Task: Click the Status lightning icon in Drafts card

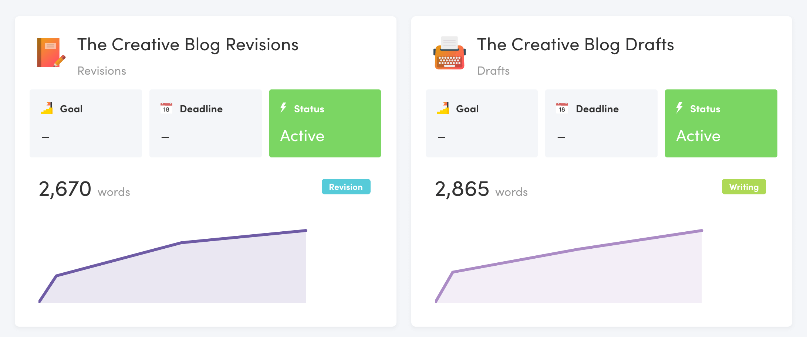Action: pyautogui.click(x=679, y=108)
